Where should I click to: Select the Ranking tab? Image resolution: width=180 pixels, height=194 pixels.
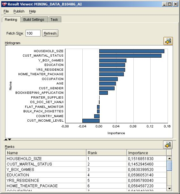click(x=11, y=20)
